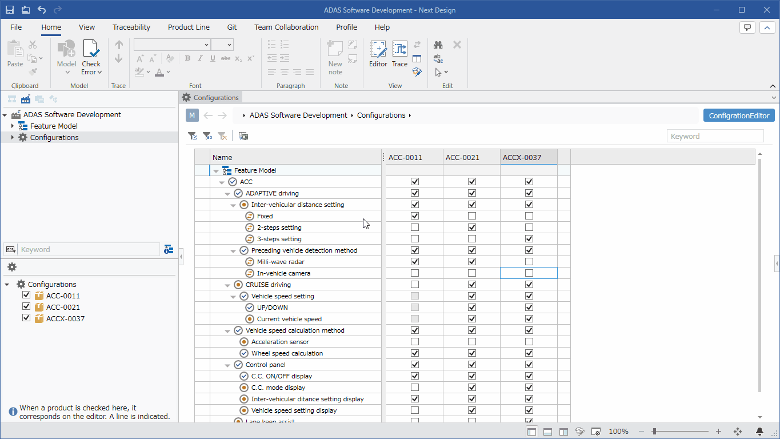Toggle Fixed checkbox for ACC-0011
This screenshot has height=439, width=780.
tap(415, 216)
